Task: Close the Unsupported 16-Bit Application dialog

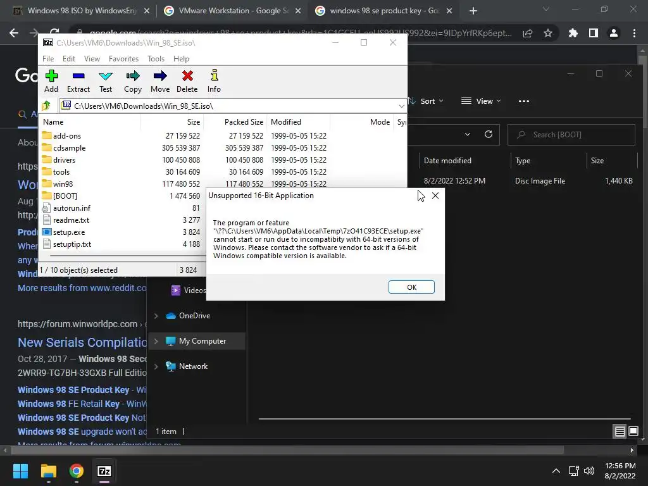Action: pos(435,196)
